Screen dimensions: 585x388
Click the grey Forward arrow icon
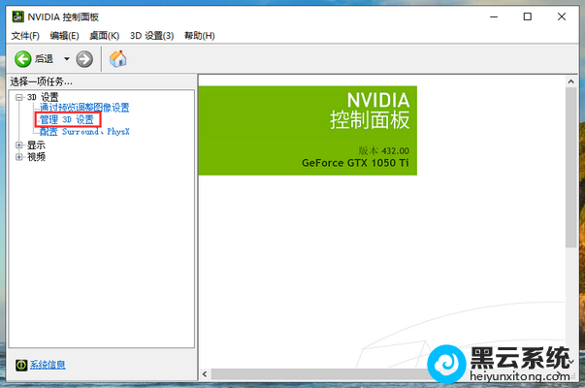[84, 59]
